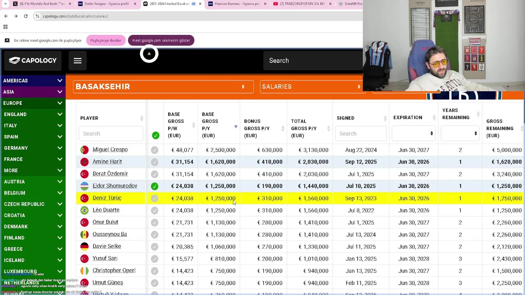
Task: Click the Uzbekistan flag beside Eldor Shomurodov
Action: tap(84, 186)
